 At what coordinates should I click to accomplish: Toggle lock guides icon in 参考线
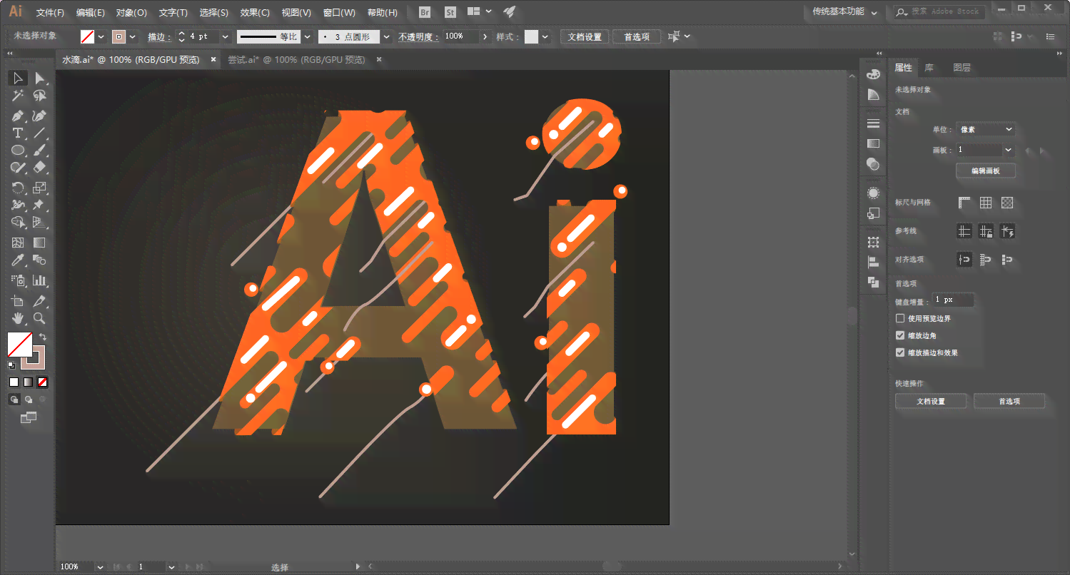(x=986, y=231)
